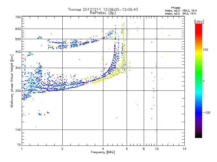This screenshot has width=217, height=162.
Task: Click the y-axis tick label '750'
Action: [x=18, y=17]
